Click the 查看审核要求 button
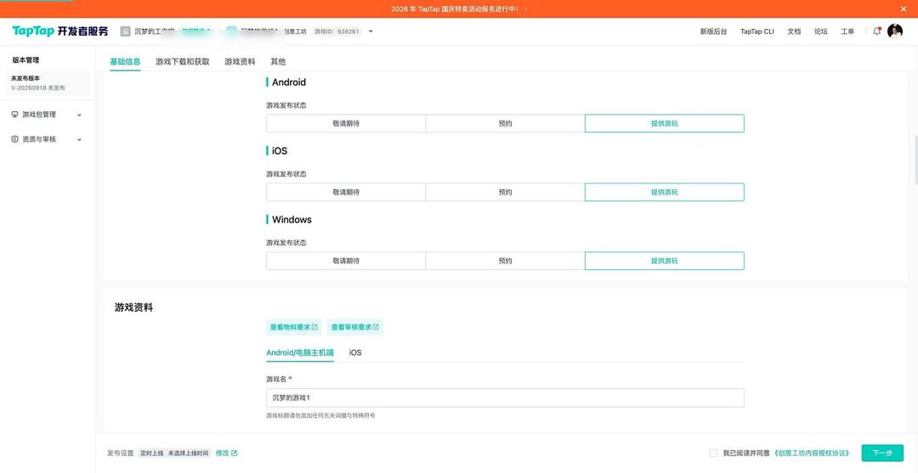The height and width of the screenshot is (473, 918). click(x=355, y=328)
